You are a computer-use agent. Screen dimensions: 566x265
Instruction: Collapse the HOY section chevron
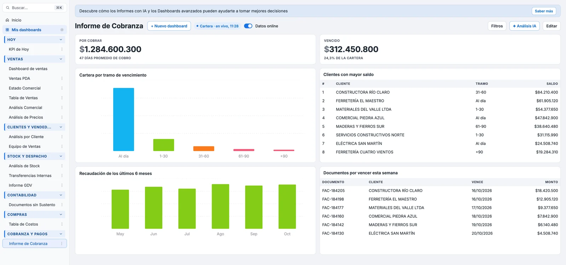pos(61,40)
